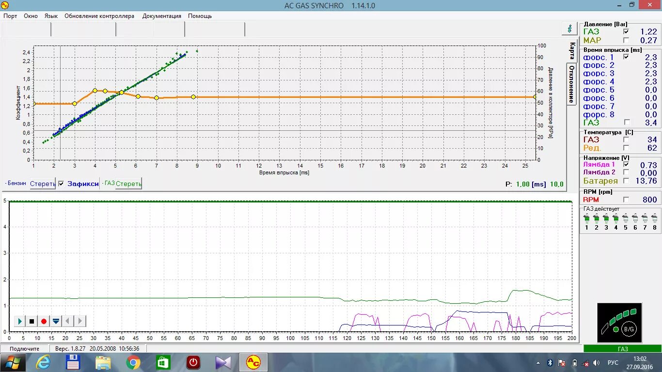The image size is (662, 372).
Task: Launch Google Chrome from the taskbar
Action: [x=133, y=362]
